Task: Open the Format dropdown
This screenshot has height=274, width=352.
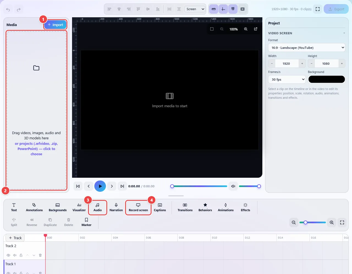Action: coord(307,48)
